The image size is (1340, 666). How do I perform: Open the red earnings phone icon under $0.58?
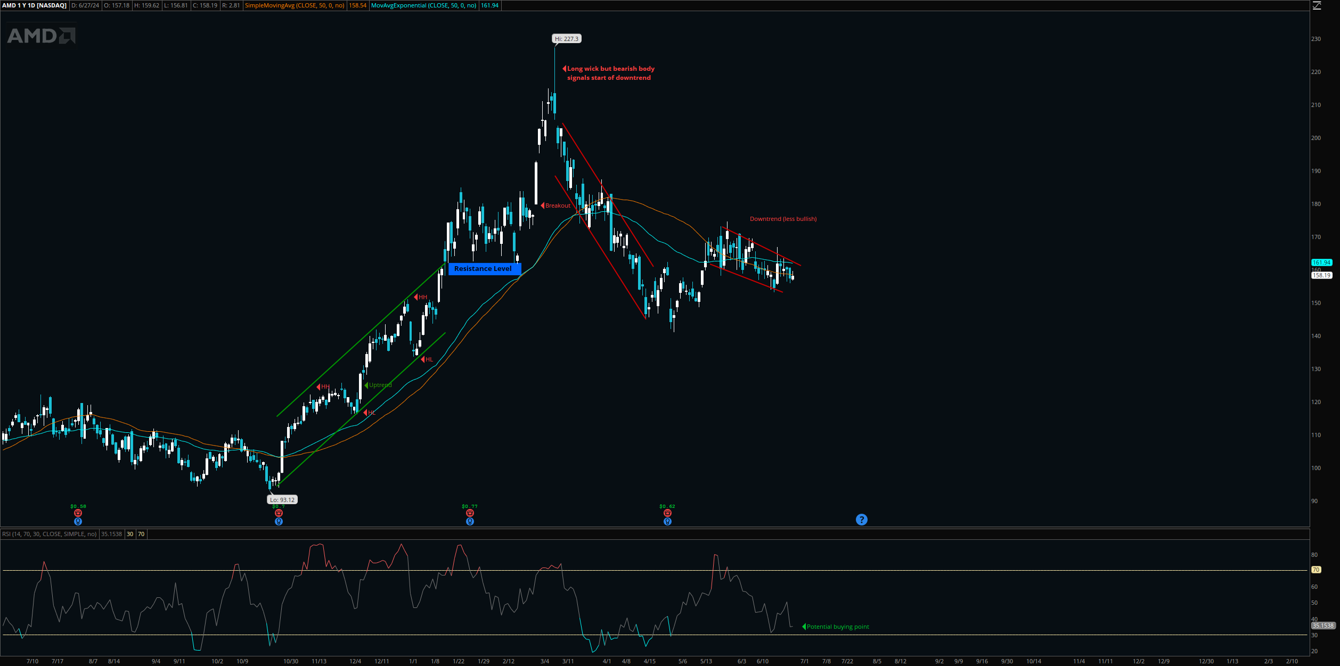(78, 513)
